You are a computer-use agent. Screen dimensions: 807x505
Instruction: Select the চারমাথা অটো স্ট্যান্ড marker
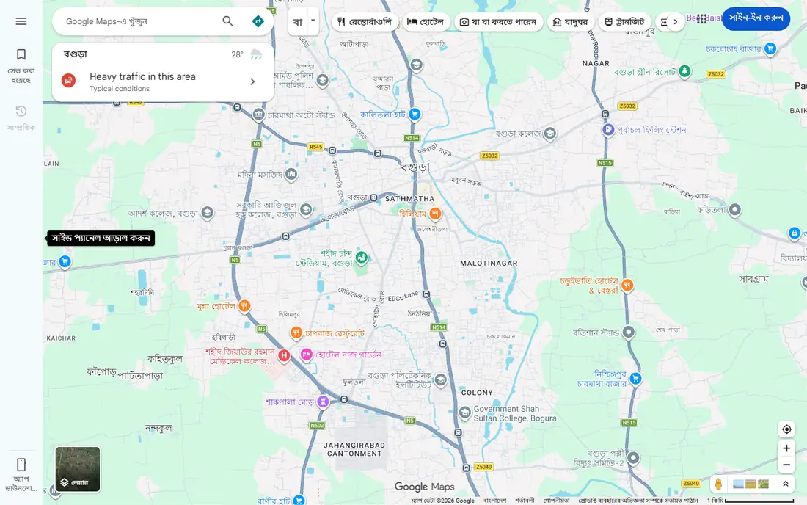pos(259,115)
